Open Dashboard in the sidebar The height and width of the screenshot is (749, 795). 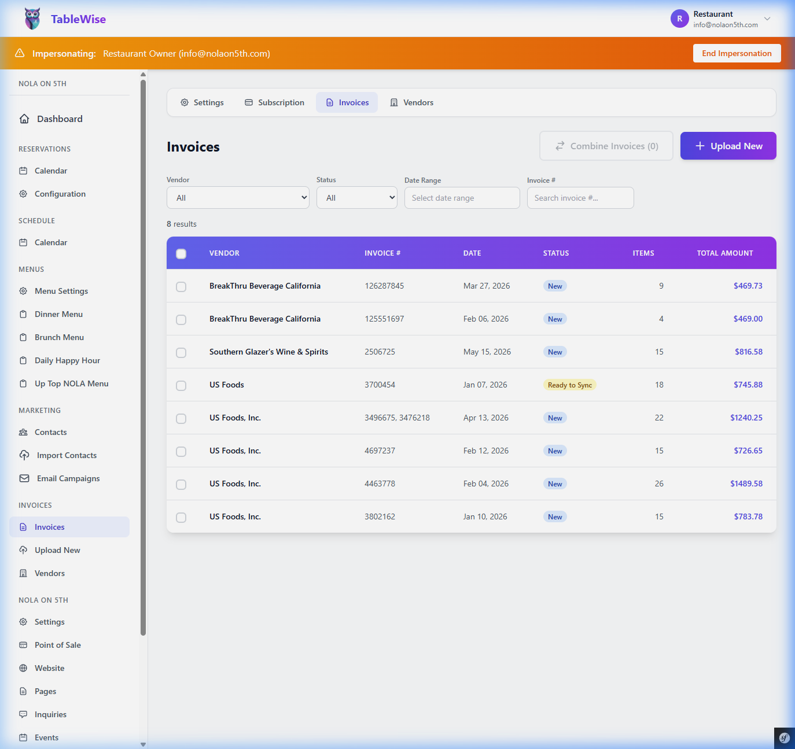[x=69, y=119]
